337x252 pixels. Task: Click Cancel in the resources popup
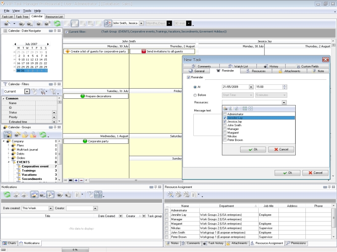281,150
